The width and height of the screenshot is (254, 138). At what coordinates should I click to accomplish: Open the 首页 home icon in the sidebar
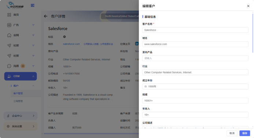[x=9, y=15]
